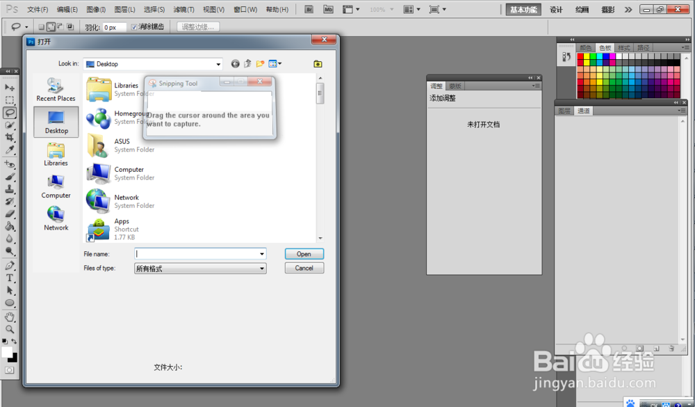Open the screen mode dropdown
Image resolution: width=695 pixels, height=407 pixels.
pos(437,9)
